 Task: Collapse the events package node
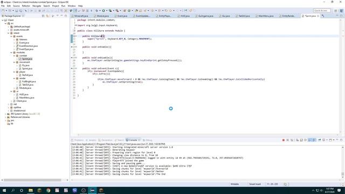click(11, 36)
